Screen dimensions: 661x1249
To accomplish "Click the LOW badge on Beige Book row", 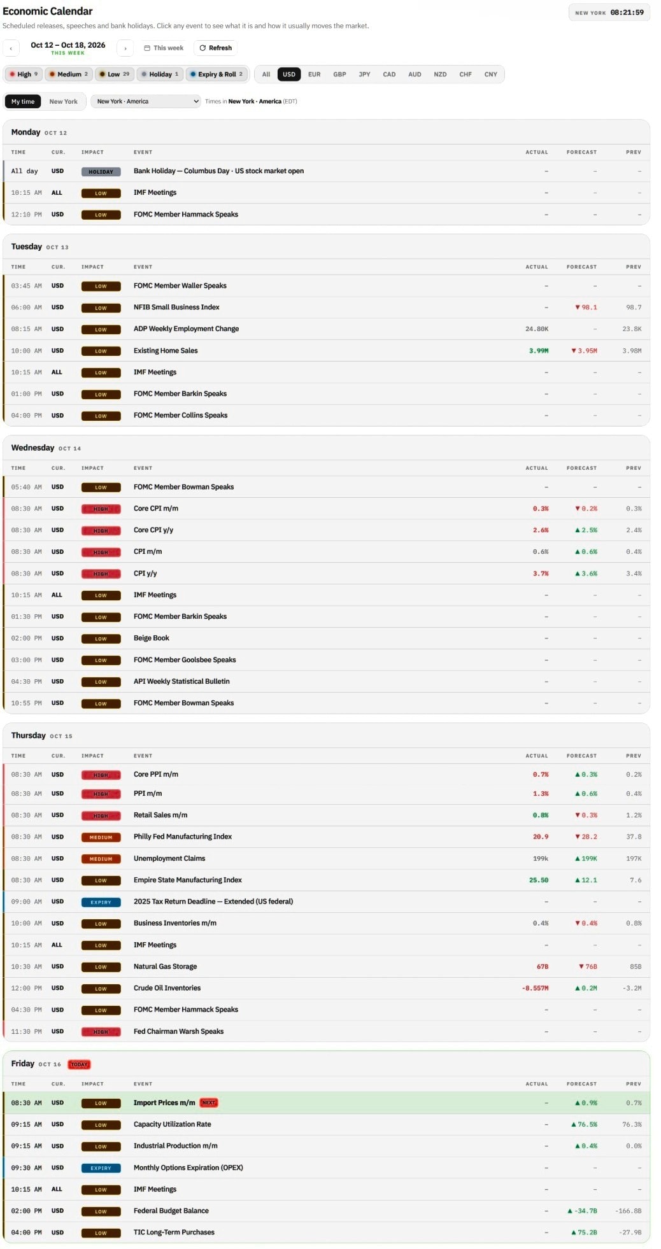I will point(101,639).
